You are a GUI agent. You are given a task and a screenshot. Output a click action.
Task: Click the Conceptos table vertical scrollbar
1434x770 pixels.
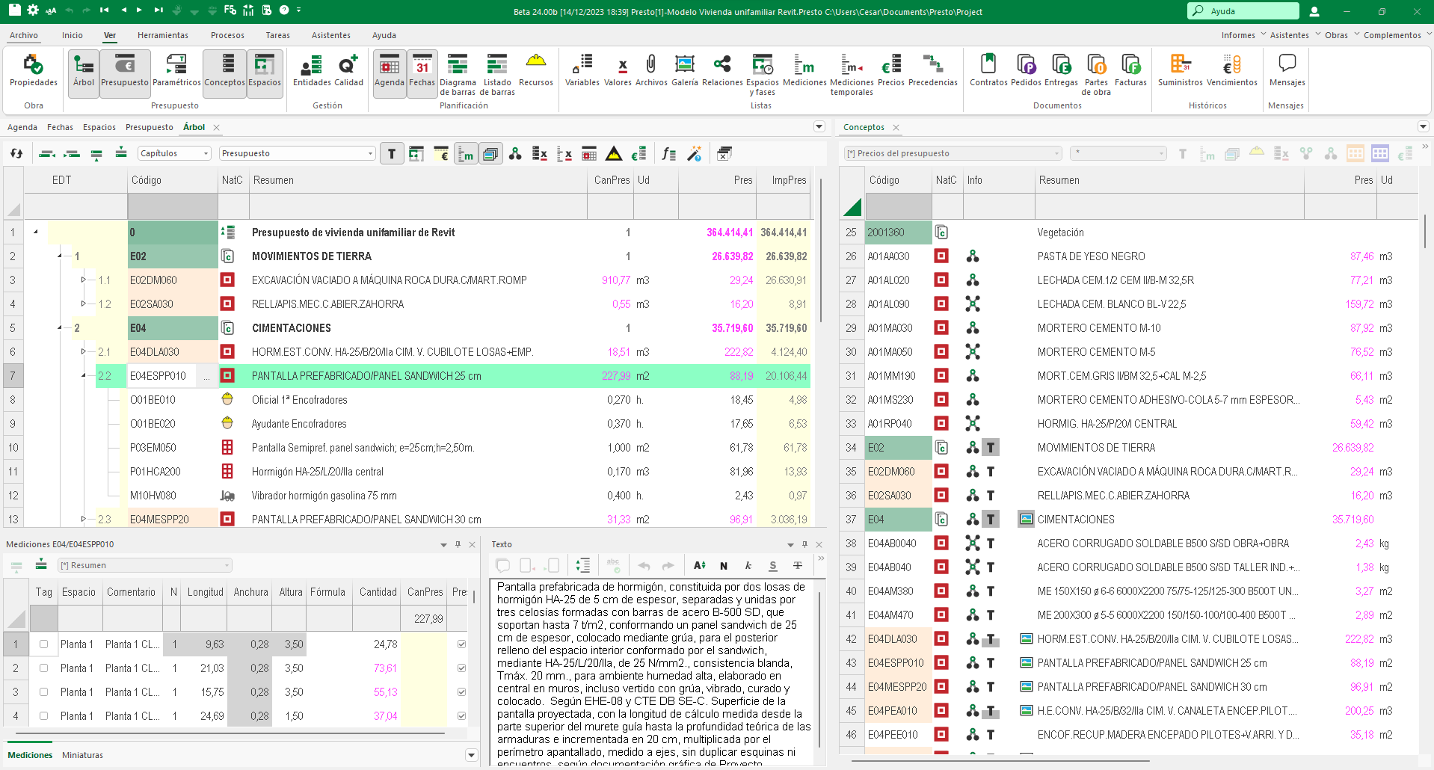point(1425,232)
